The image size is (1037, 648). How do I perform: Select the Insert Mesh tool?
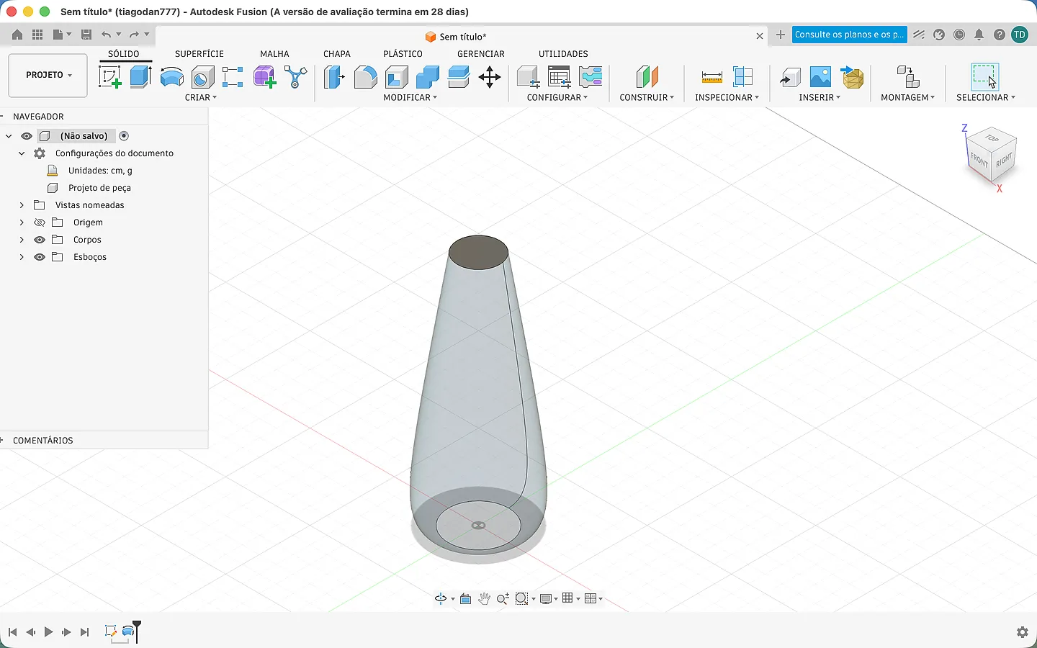852,76
